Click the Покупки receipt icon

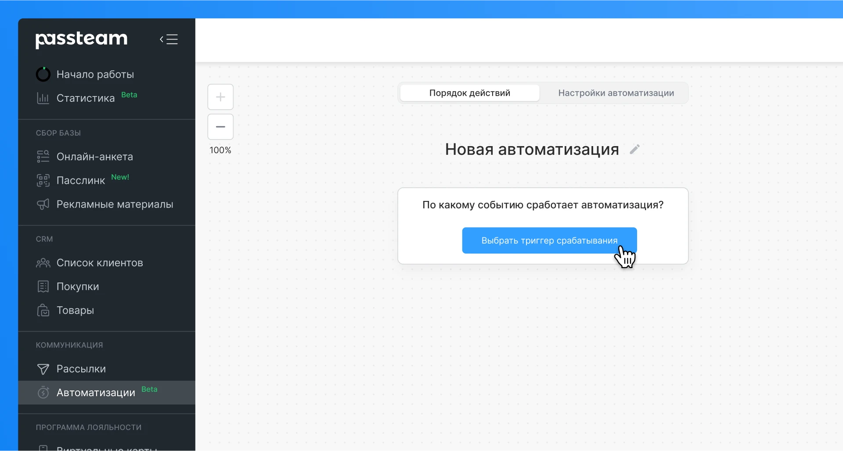pyautogui.click(x=43, y=286)
